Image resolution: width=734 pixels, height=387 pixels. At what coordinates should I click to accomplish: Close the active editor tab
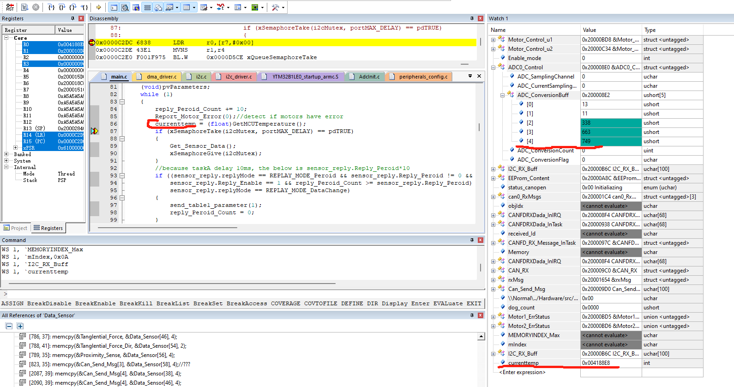pos(479,76)
